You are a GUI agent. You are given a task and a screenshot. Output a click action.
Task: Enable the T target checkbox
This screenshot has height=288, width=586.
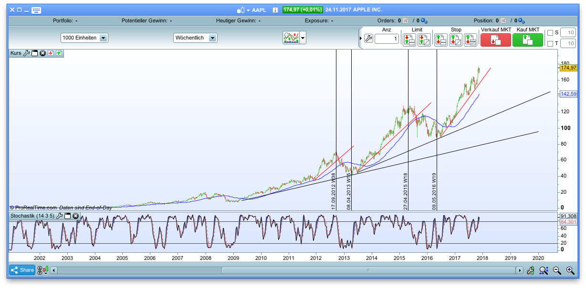pos(550,44)
